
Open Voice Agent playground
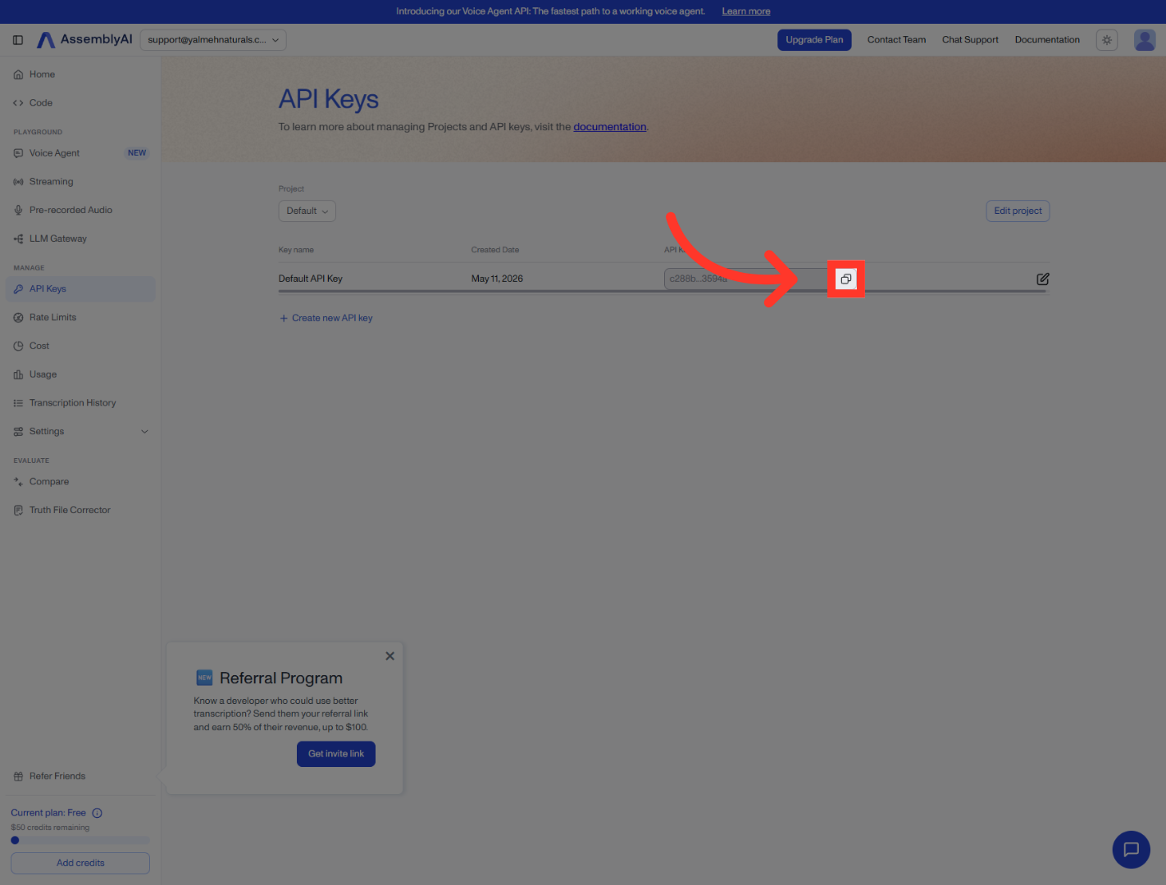pyautogui.click(x=80, y=153)
